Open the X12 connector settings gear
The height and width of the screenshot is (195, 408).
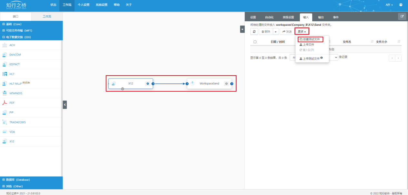pos(148,84)
